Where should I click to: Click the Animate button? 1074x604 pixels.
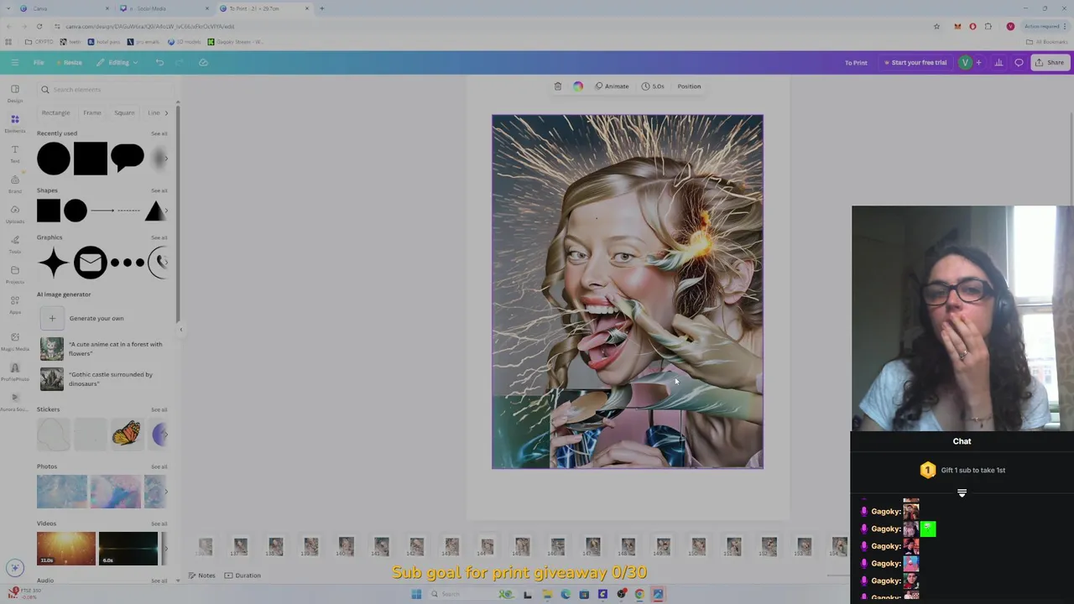pyautogui.click(x=612, y=86)
